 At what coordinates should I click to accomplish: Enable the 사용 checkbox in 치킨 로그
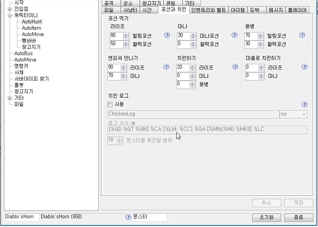click(x=110, y=105)
